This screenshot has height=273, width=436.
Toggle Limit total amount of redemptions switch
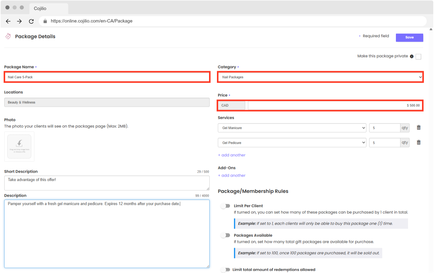225,269
